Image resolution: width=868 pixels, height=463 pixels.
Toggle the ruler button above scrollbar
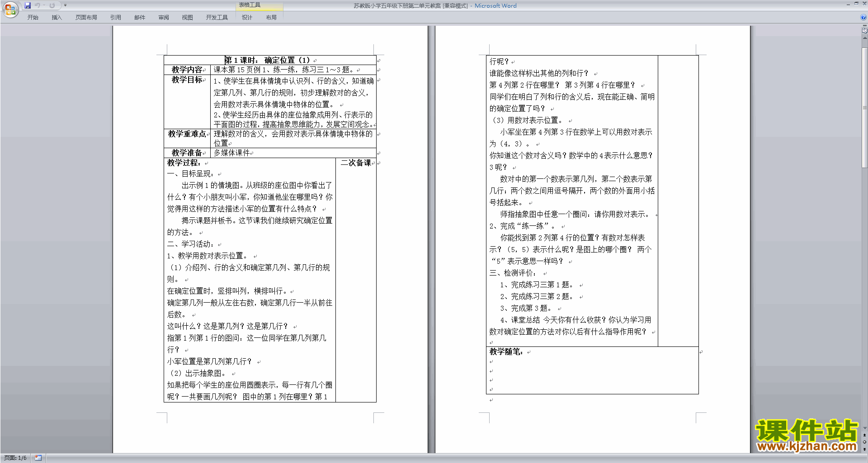tap(864, 31)
